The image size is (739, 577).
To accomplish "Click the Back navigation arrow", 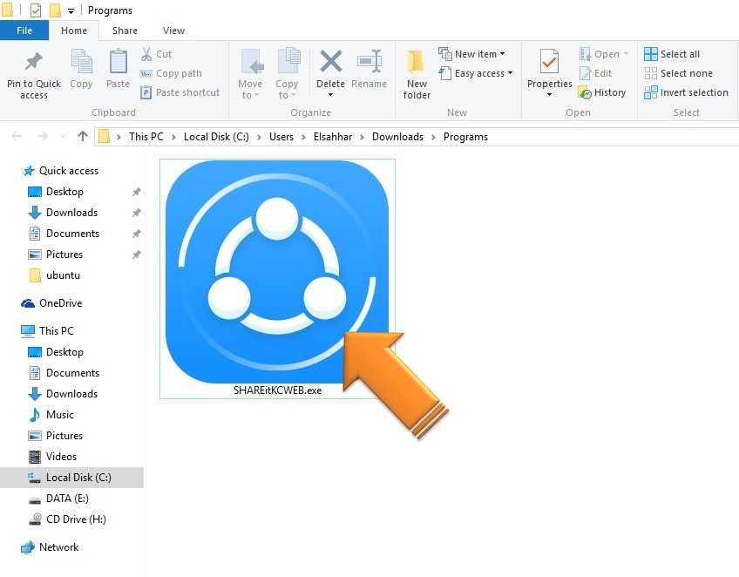I will (17, 136).
